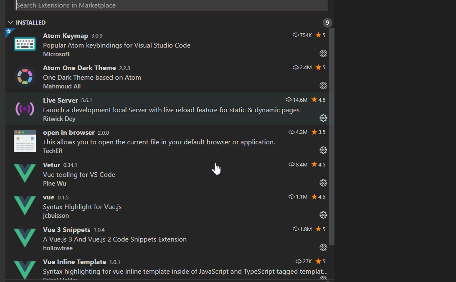Open Atom Keymap manage gear icon
The image size is (456, 282).
323,53
